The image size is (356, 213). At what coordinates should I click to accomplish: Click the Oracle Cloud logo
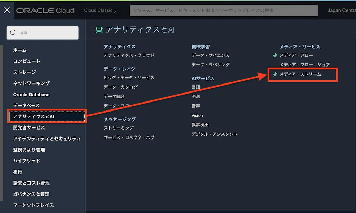[45, 10]
